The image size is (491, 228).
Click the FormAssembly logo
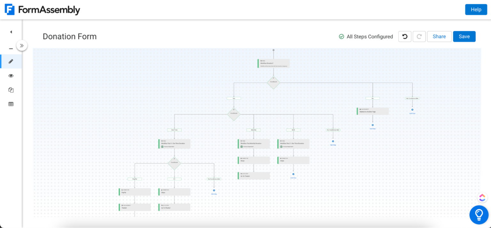(x=42, y=10)
